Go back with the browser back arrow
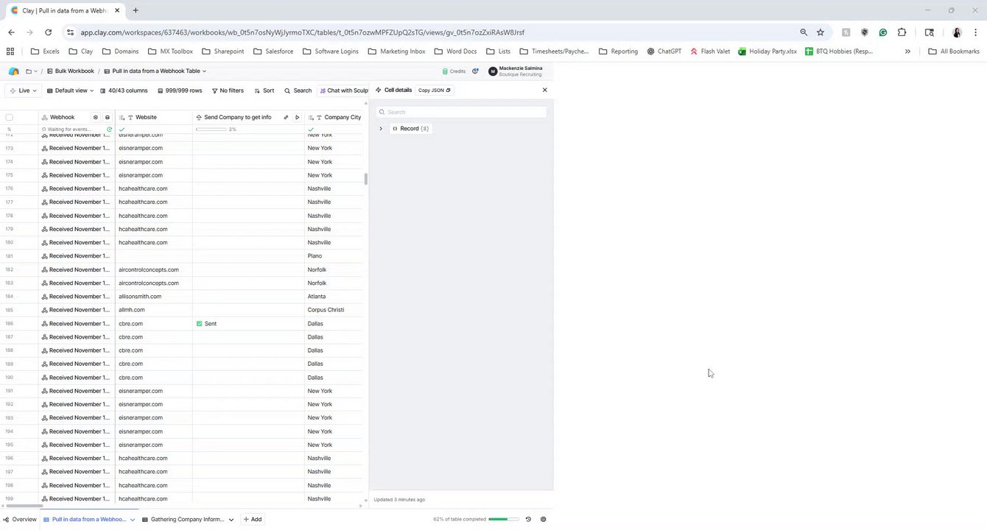Image resolution: width=987 pixels, height=530 pixels. click(x=11, y=32)
